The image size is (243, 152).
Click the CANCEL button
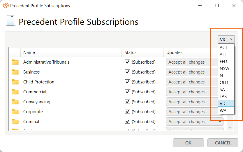tap(223, 143)
